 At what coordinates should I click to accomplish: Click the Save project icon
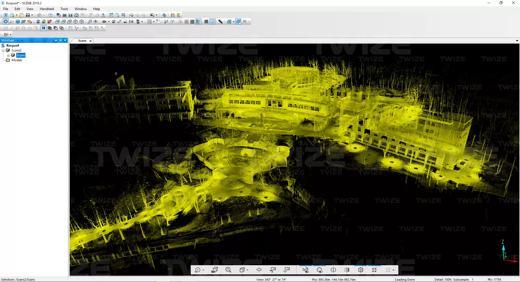click(28, 15)
